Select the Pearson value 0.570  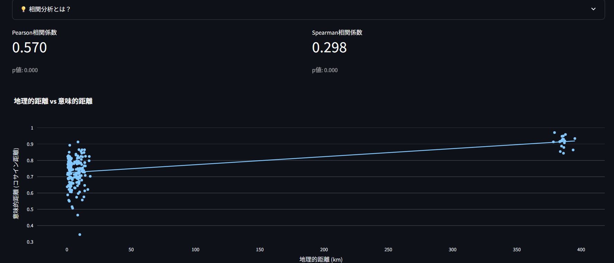pyautogui.click(x=29, y=48)
